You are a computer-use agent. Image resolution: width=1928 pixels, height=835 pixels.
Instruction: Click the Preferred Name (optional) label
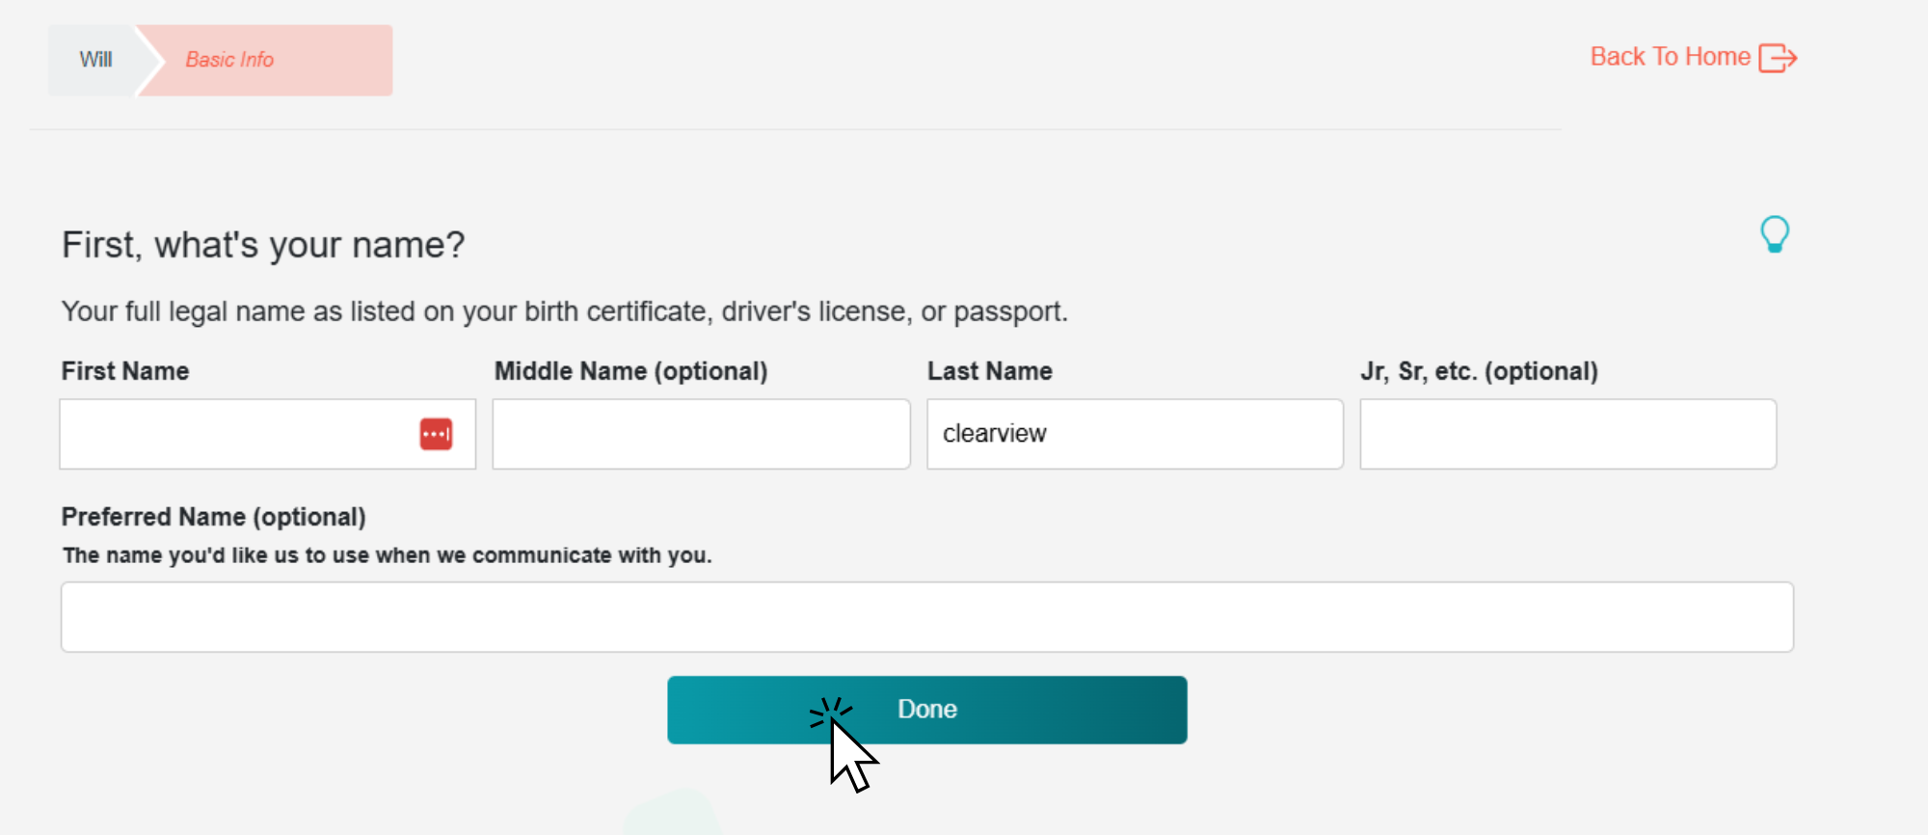213,517
